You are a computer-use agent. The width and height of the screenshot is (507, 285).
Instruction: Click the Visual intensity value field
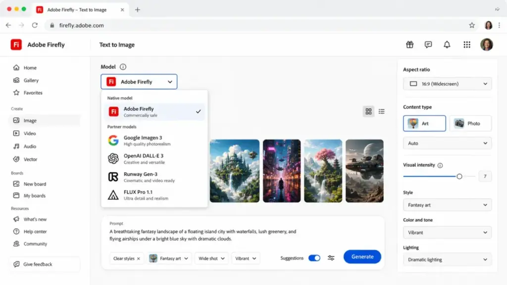(x=485, y=177)
